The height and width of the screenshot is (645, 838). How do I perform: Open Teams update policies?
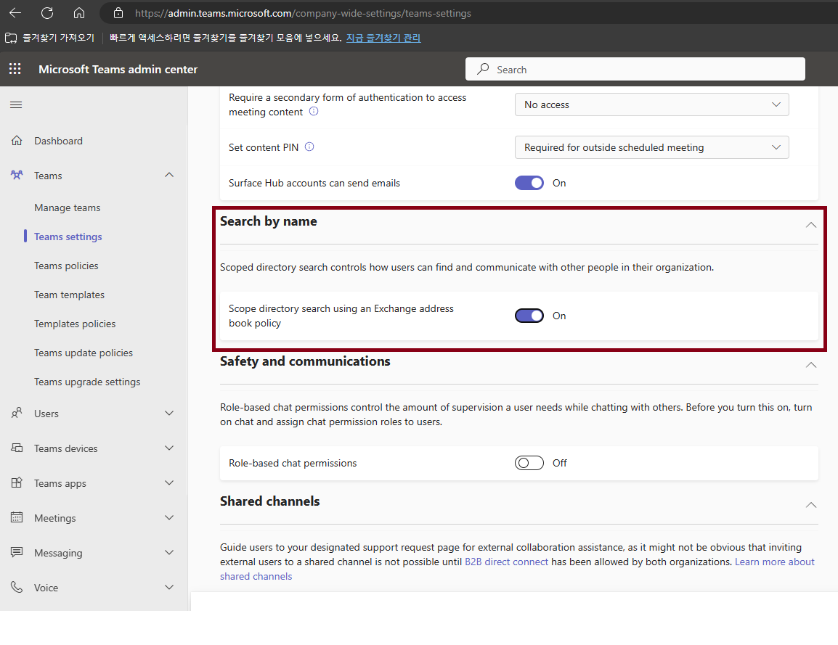click(x=84, y=353)
